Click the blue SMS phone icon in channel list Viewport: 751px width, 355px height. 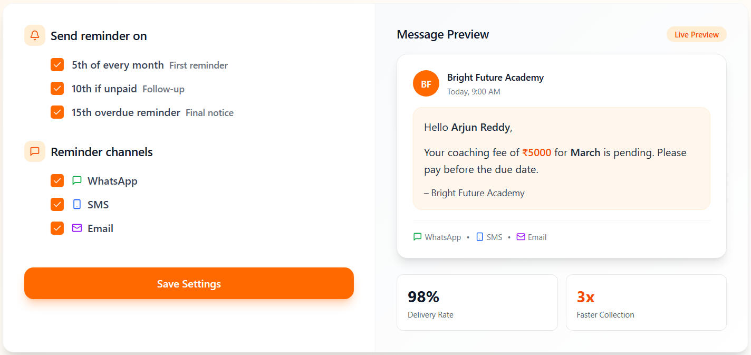77,204
